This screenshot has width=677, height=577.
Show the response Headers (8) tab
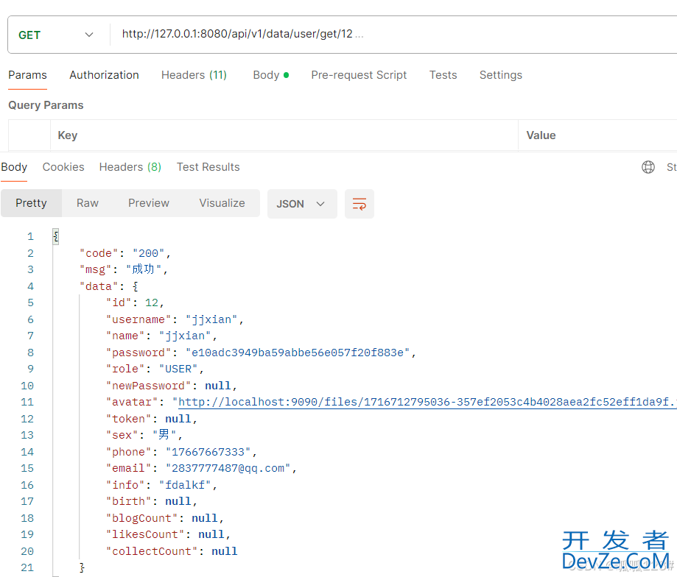[x=130, y=167]
